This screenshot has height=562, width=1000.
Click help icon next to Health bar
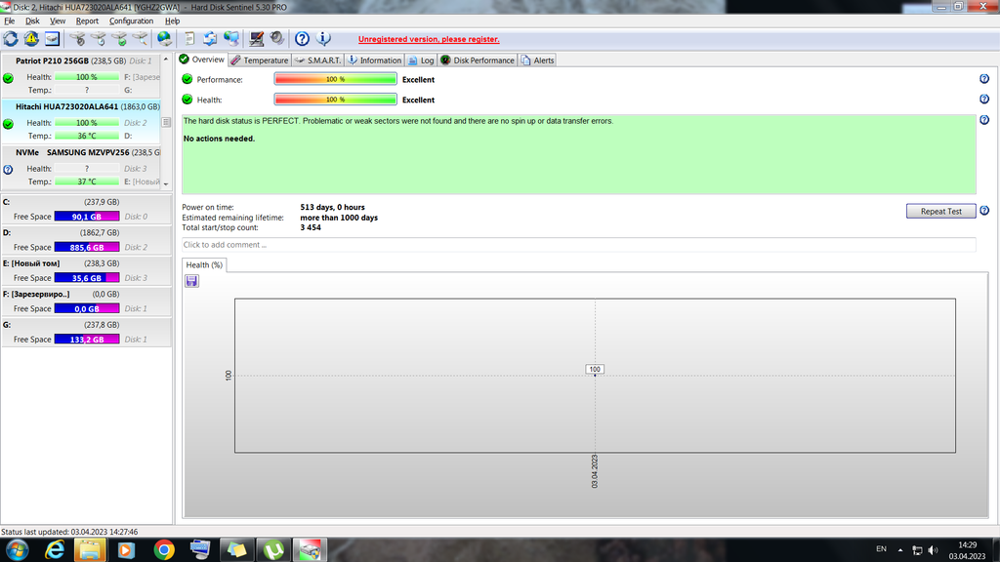pos(984,100)
